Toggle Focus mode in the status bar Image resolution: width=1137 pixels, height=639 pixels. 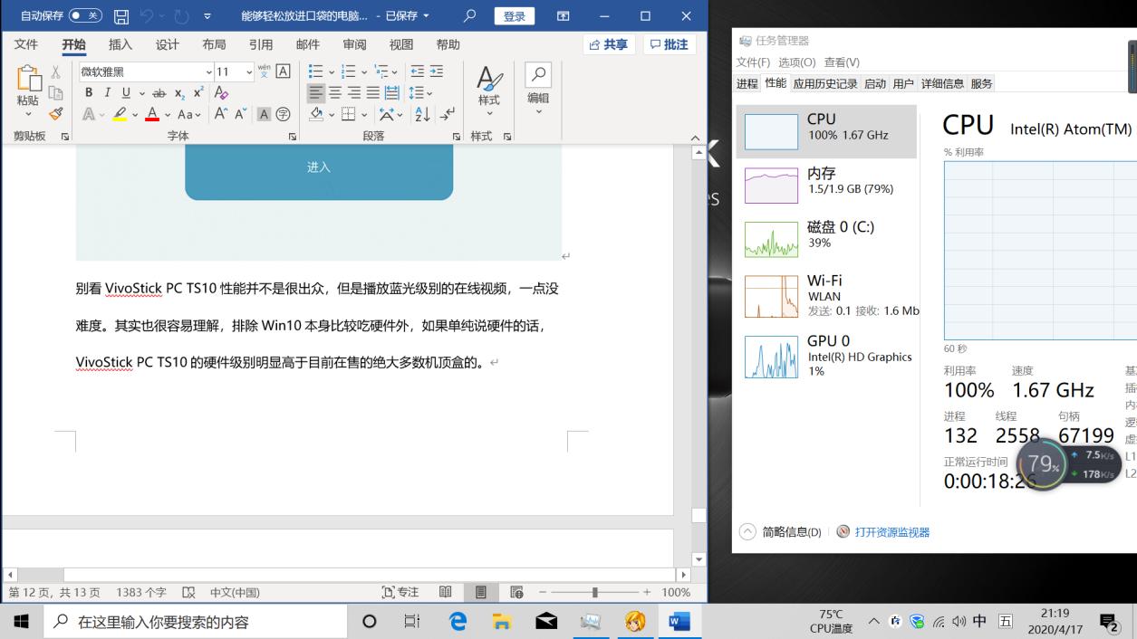pyautogui.click(x=400, y=592)
